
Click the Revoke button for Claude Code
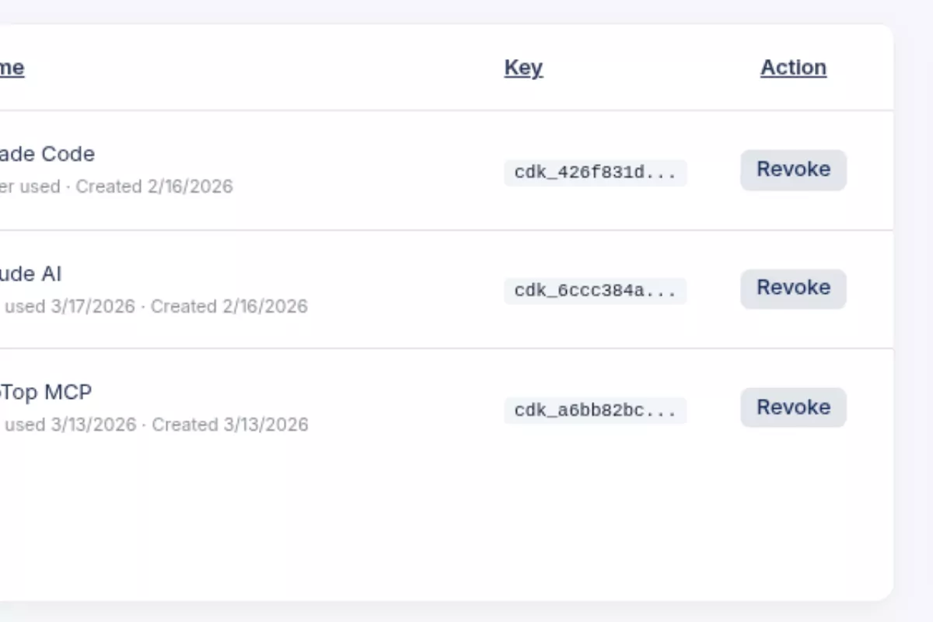point(793,169)
